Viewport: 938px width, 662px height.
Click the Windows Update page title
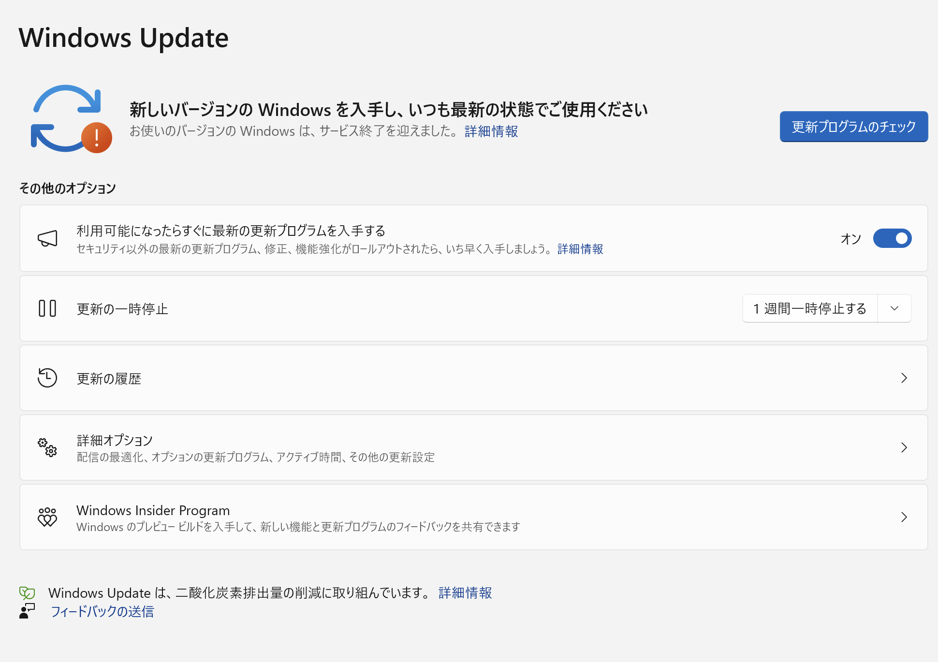pyautogui.click(x=124, y=38)
